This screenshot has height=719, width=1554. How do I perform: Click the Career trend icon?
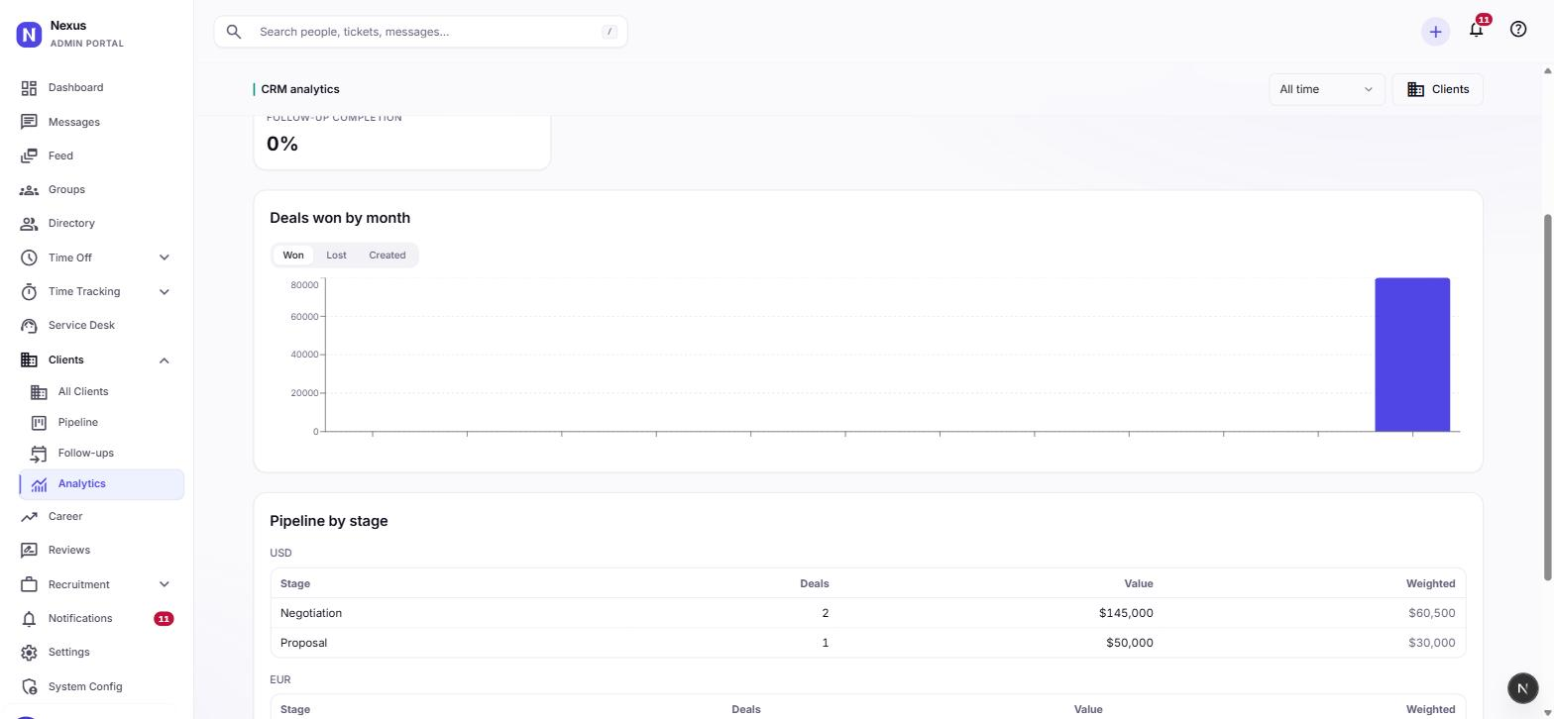click(x=29, y=517)
